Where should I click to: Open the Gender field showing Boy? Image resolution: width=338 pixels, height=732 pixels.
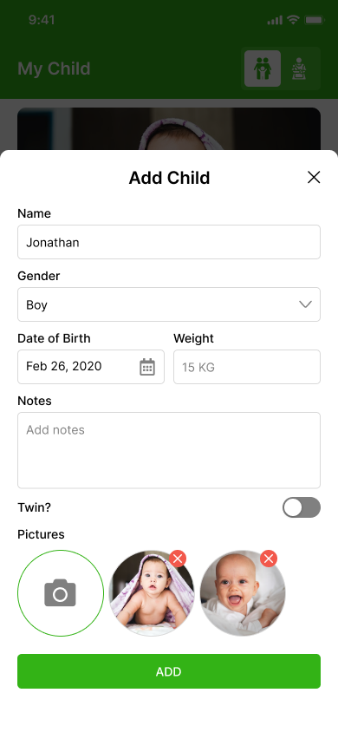(x=169, y=304)
